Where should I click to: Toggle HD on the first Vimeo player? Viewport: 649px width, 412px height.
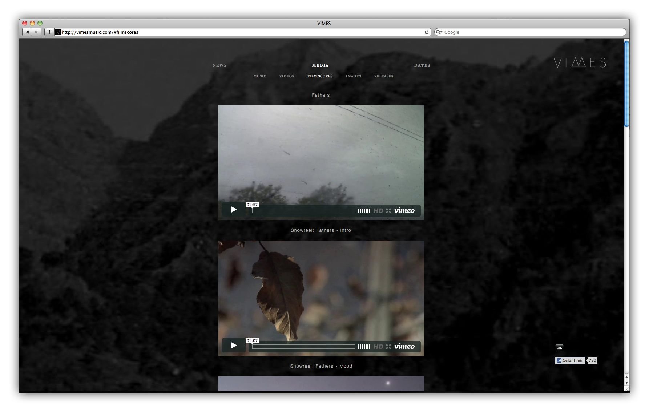(378, 211)
